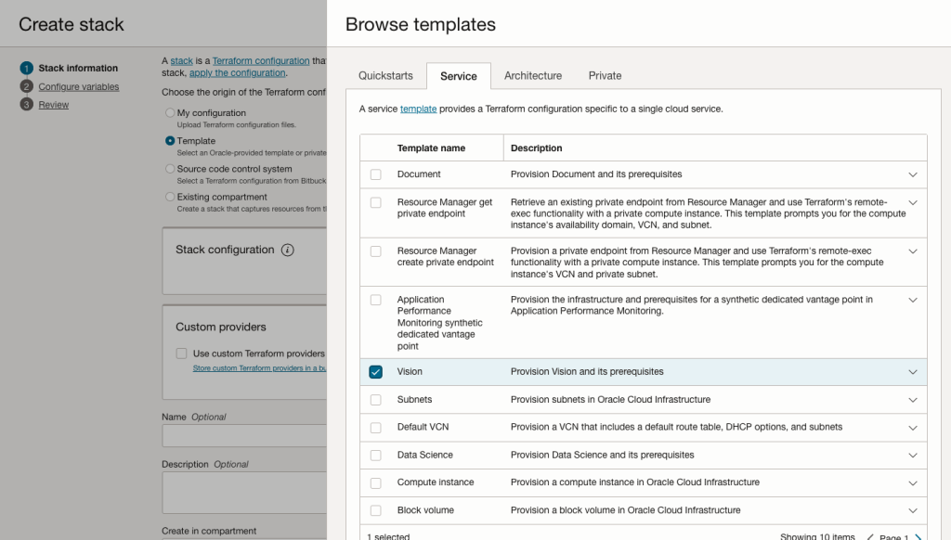Open the Architecture tab
This screenshot has width=951, height=540.
point(533,76)
